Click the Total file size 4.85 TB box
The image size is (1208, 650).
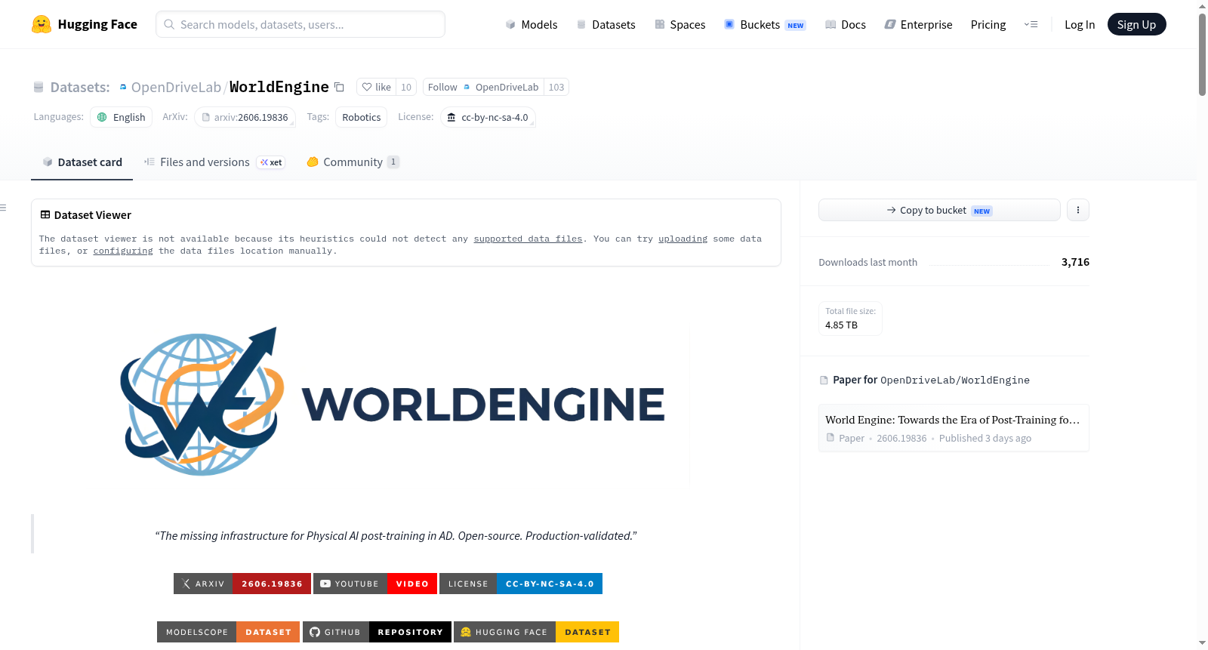[x=850, y=319]
